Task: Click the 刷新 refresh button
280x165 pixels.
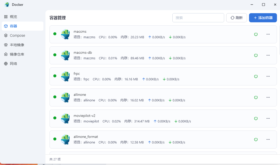Action: click(x=237, y=18)
